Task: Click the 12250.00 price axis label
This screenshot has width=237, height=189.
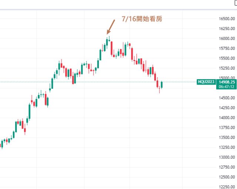Action: (x=227, y=187)
